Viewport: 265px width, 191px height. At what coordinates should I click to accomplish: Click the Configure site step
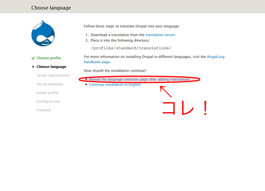point(48,102)
